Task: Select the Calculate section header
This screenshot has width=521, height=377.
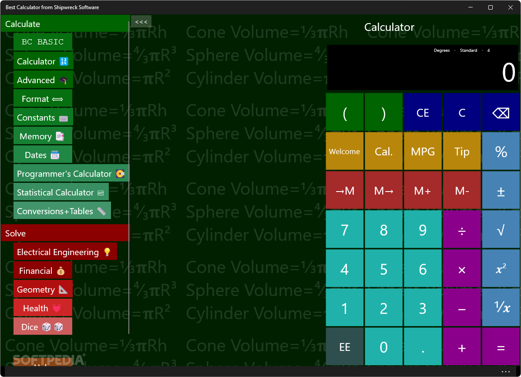Action: click(65, 24)
